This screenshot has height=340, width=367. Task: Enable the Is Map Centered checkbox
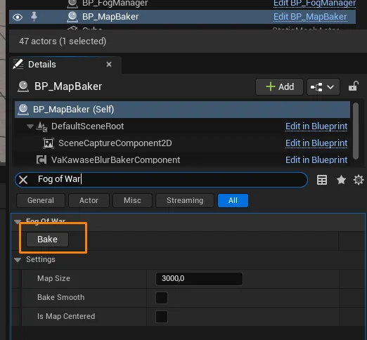pos(162,317)
